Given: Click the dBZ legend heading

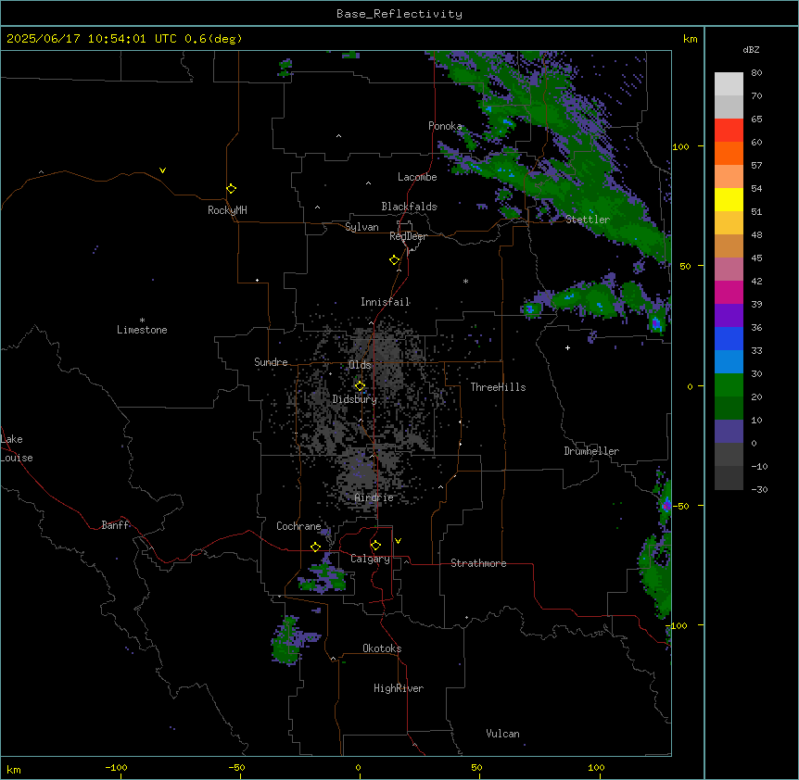Looking at the screenshot, I should coord(751,49).
